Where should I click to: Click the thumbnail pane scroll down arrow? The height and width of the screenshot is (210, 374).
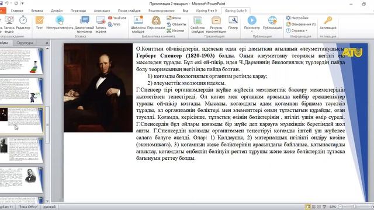pyautogui.click(x=47, y=201)
